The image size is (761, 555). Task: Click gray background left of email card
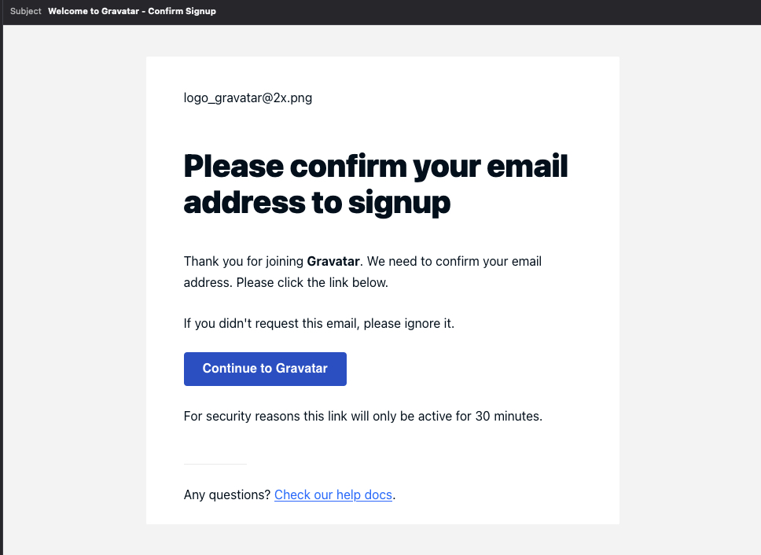74,290
